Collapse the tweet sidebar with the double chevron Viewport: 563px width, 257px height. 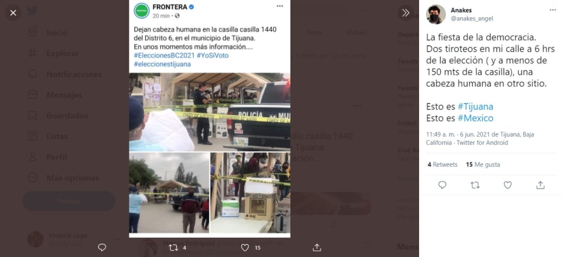point(406,13)
